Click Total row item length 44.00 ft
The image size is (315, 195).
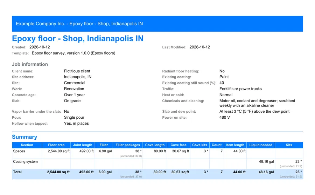(x=239, y=172)
